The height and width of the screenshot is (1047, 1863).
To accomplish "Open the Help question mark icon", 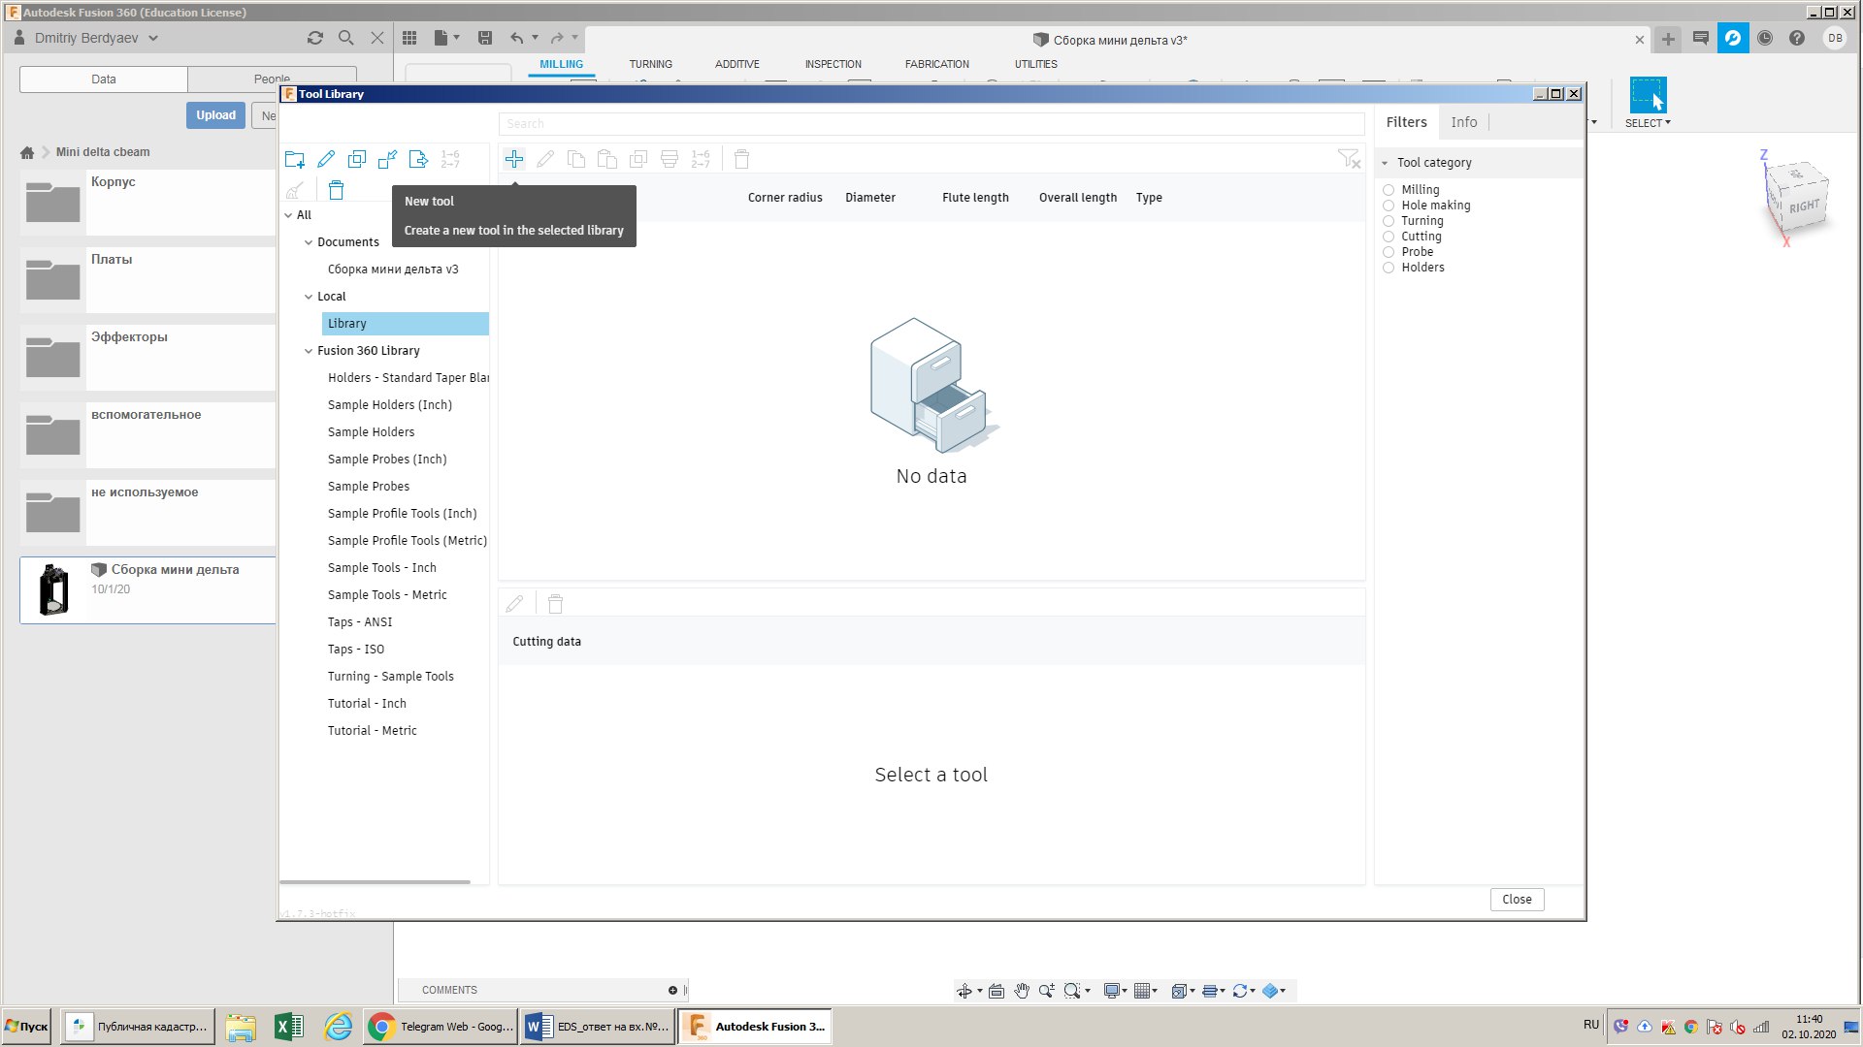I will pyautogui.click(x=1797, y=38).
